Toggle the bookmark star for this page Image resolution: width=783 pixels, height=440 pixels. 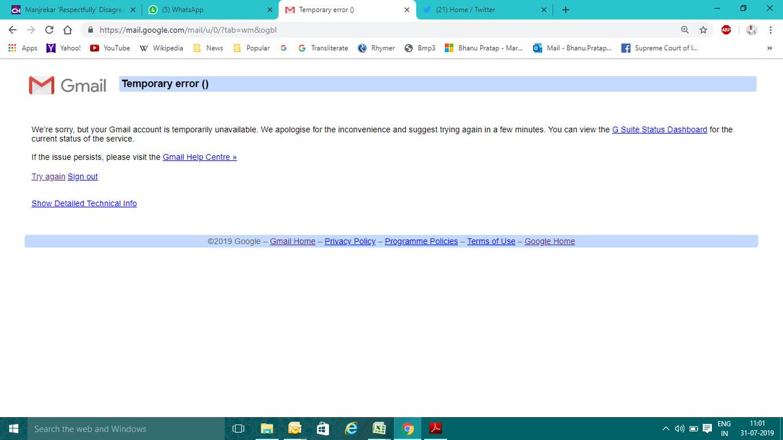coord(703,30)
